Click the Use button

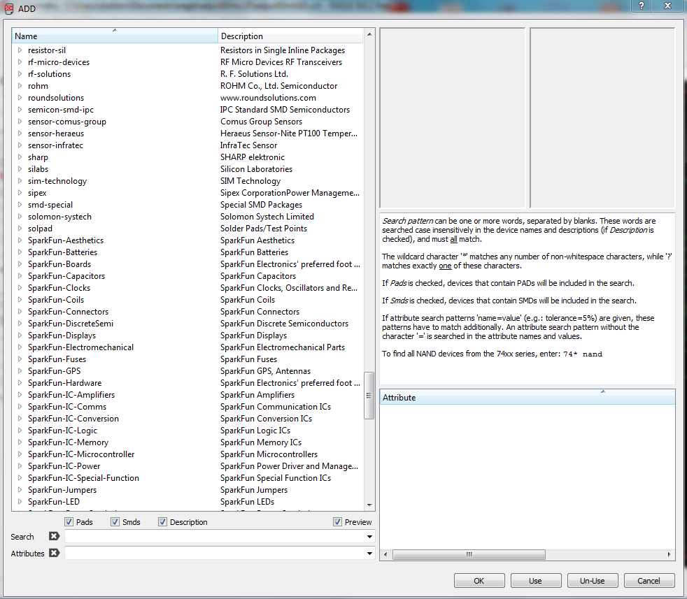click(x=536, y=581)
